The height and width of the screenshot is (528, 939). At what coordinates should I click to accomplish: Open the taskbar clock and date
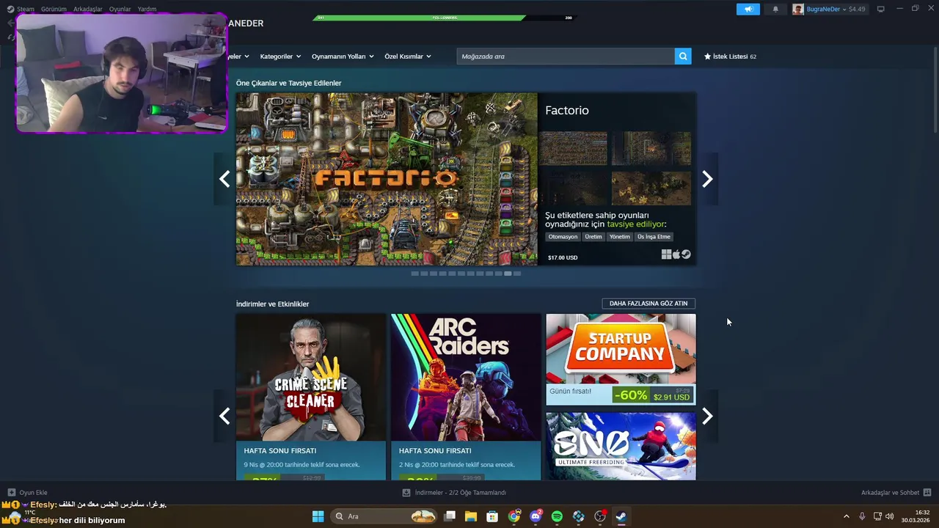click(917, 516)
